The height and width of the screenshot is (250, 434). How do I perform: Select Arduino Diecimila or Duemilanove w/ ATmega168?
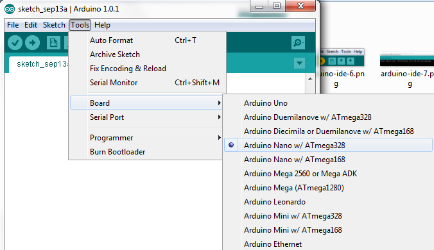click(328, 131)
